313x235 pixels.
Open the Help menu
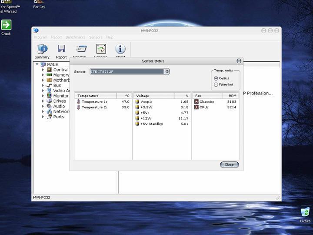[110, 37]
